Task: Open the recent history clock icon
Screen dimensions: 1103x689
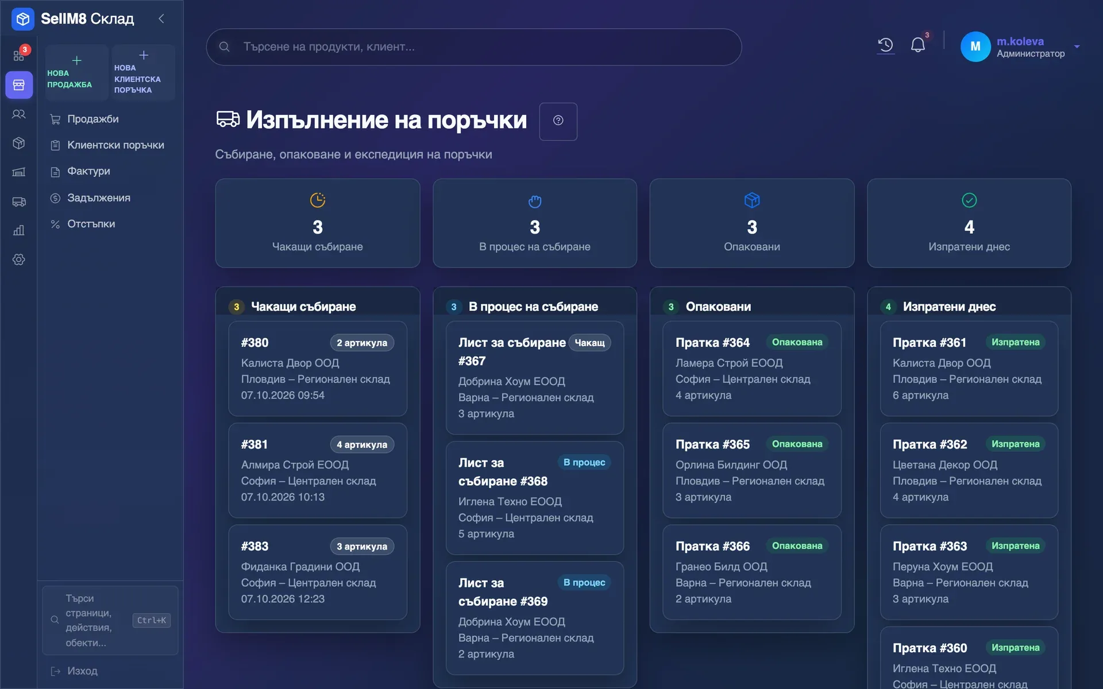Action: pos(885,45)
